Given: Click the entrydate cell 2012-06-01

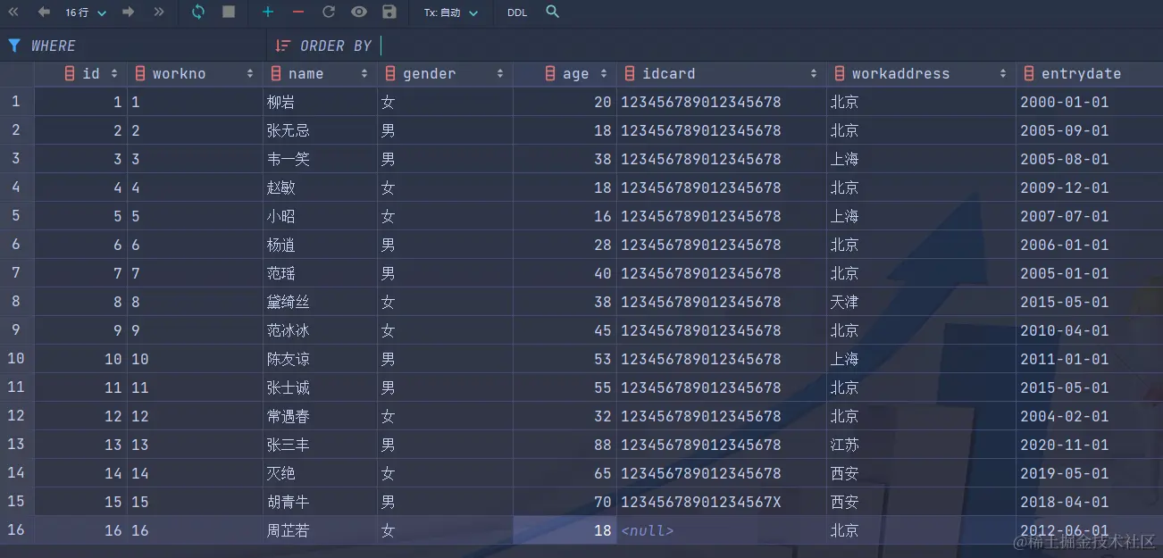Looking at the screenshot, I should (1089, 530).
